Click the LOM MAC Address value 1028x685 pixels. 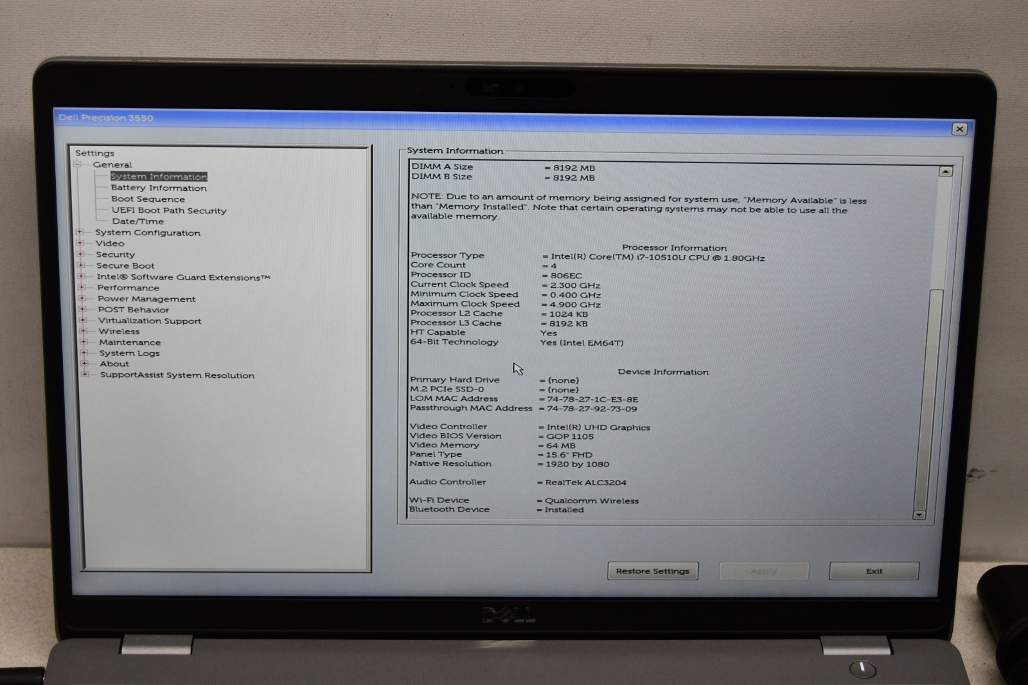[592, 399]
